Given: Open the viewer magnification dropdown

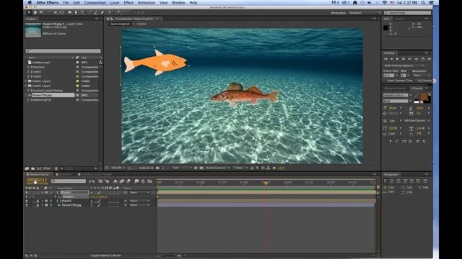Looking at the screenshot, I should pyautogui.click(x=118, y=168).
